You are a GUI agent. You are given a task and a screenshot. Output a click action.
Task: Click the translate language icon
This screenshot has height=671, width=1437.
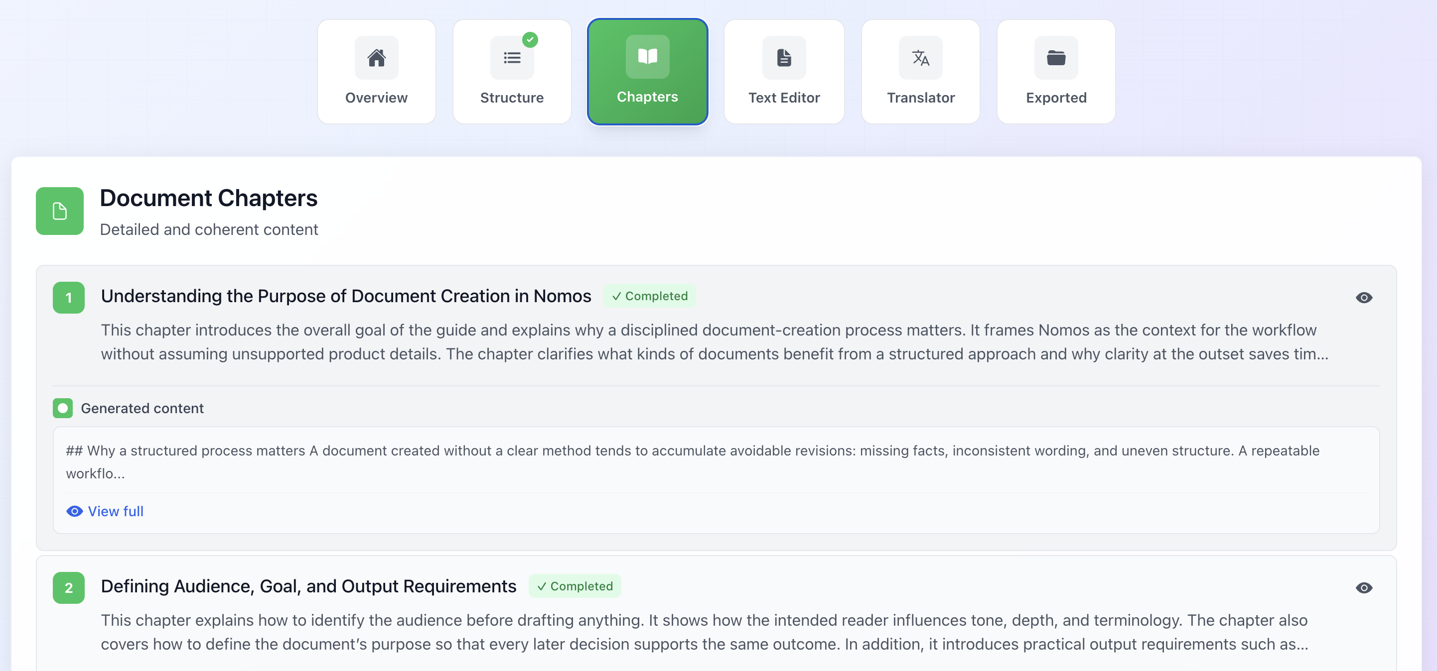pos(921,57)
